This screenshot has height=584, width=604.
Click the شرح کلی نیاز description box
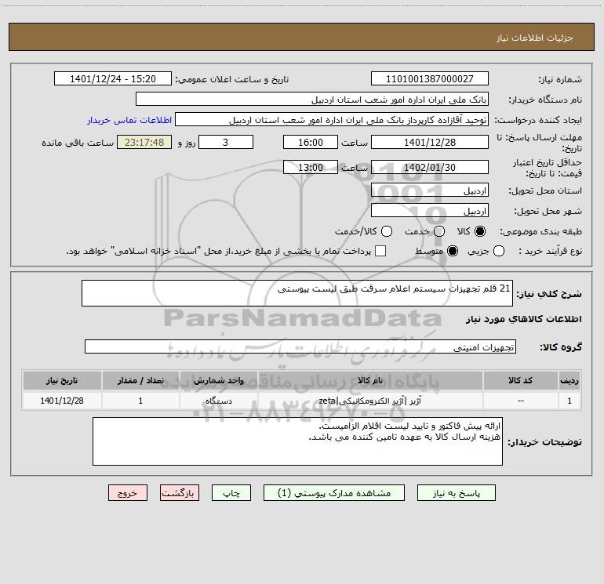pos(297,293)
